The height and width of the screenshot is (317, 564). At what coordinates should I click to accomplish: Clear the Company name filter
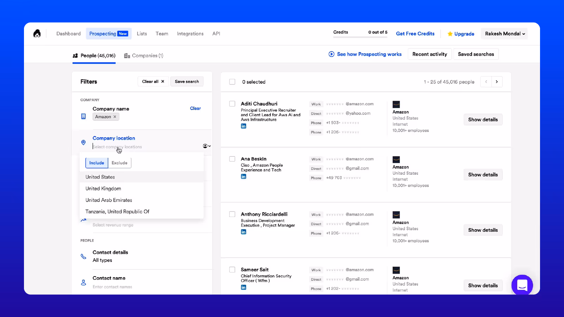tap(195, 108)
